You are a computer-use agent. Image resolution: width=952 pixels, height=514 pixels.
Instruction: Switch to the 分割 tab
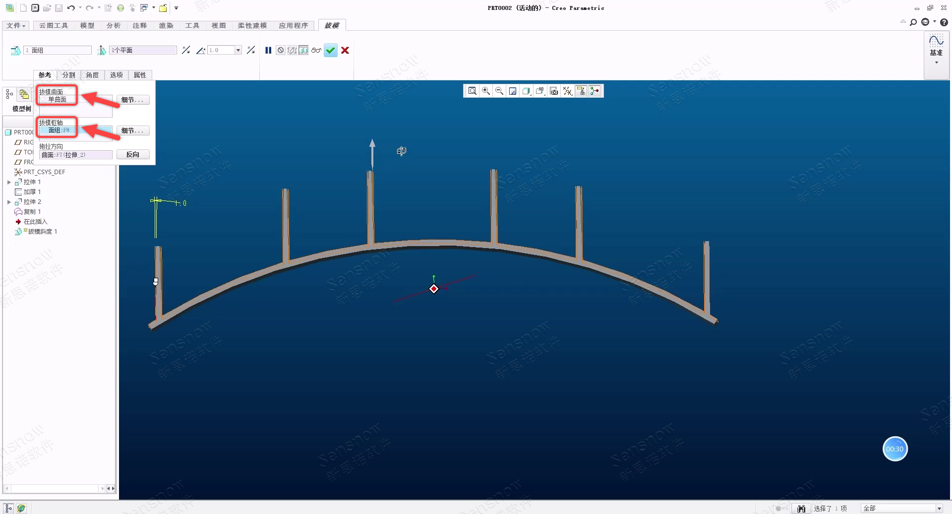68,75
